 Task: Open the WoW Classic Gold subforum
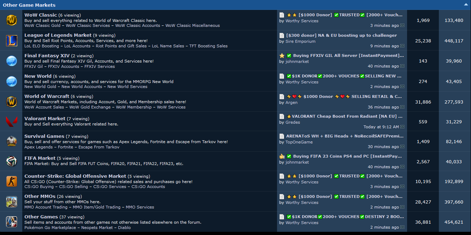[42, 25]
